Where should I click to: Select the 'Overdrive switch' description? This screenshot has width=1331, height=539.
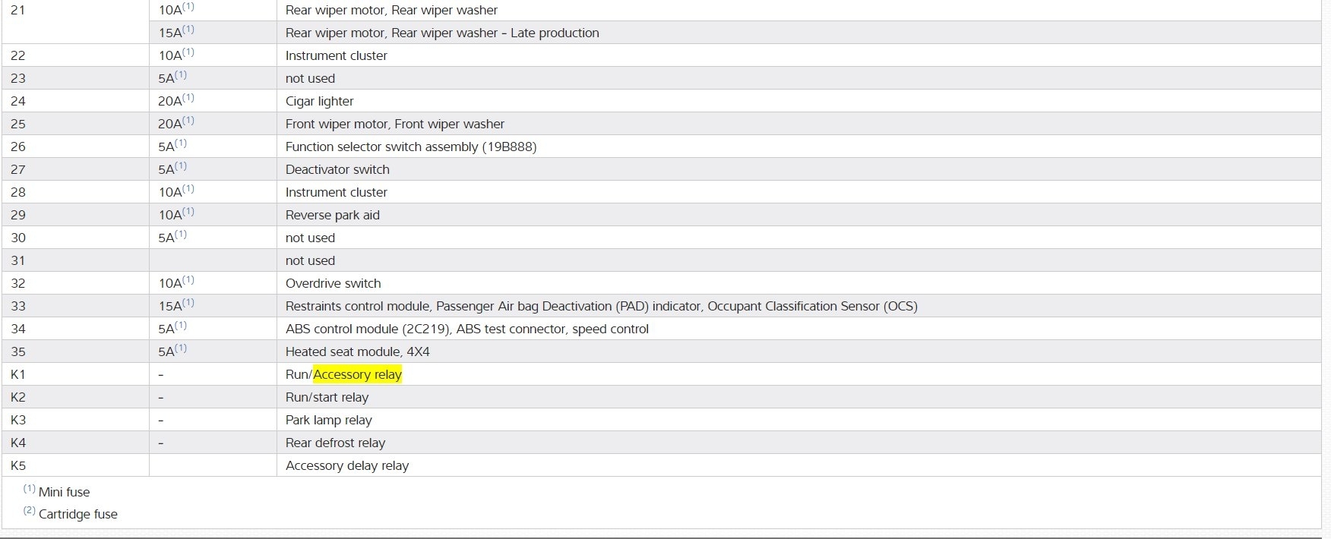333,283
